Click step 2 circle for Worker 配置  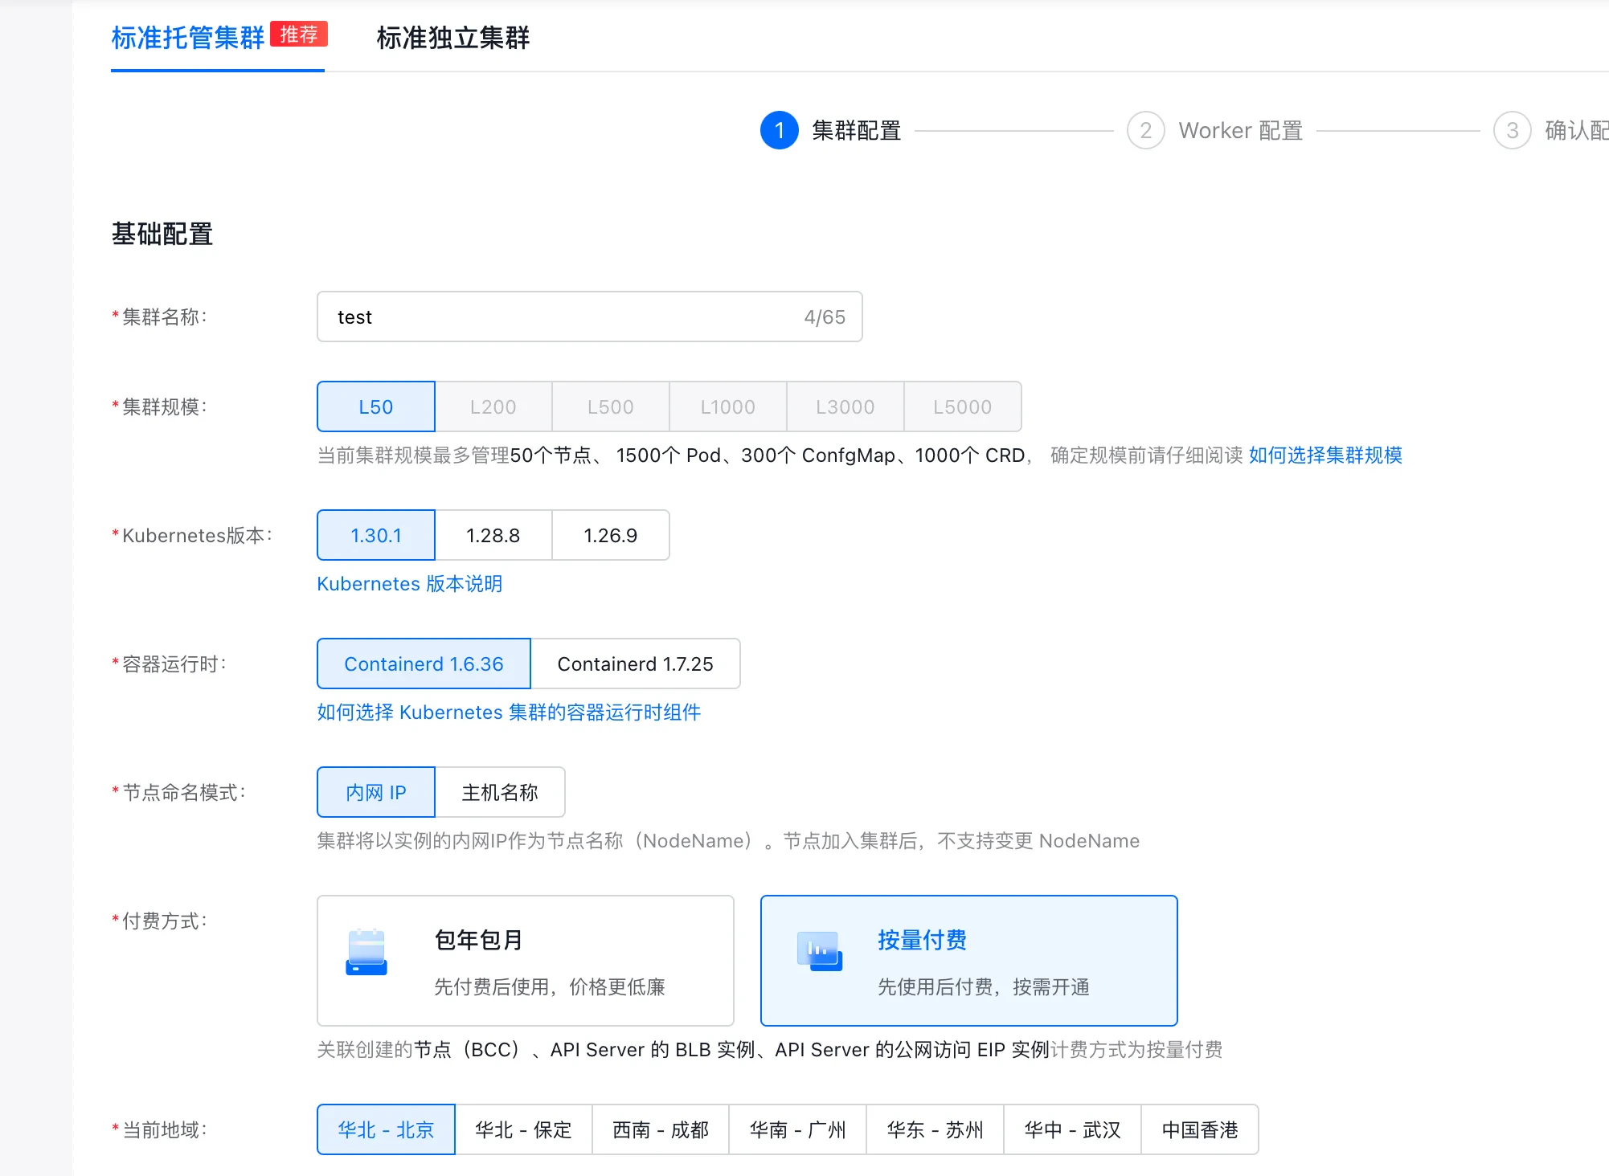click(1145, 130)
